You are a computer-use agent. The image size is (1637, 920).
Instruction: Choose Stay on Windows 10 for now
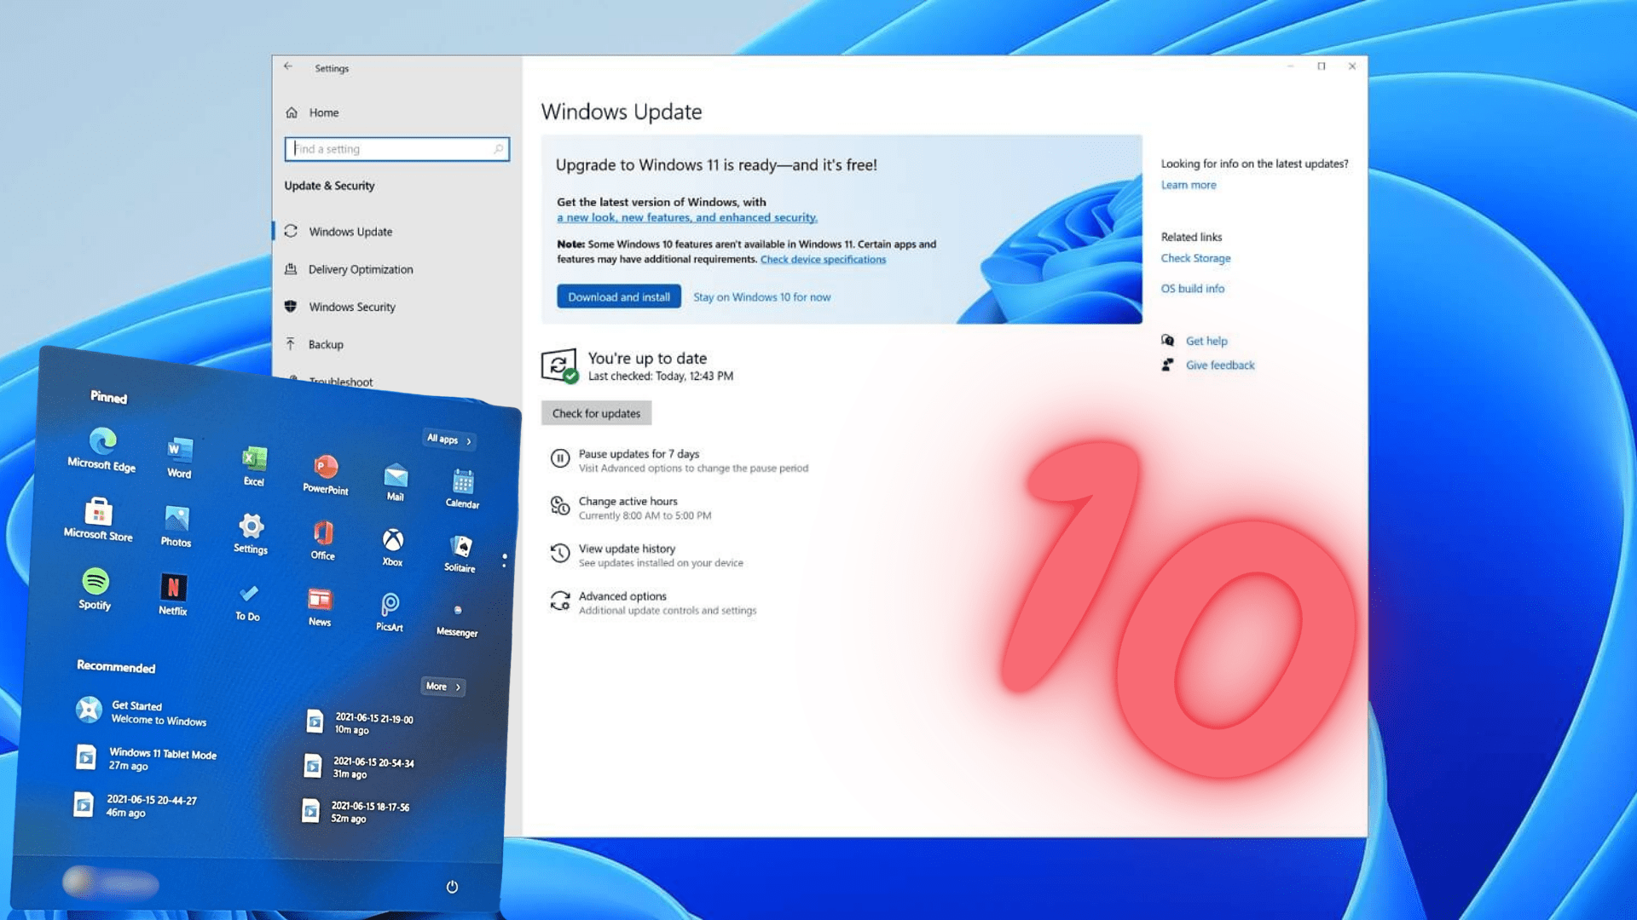761,296
